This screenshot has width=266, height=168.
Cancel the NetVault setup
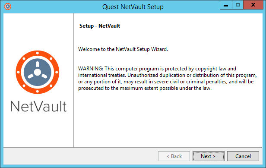pyautogui.click(x=243, y=156)
